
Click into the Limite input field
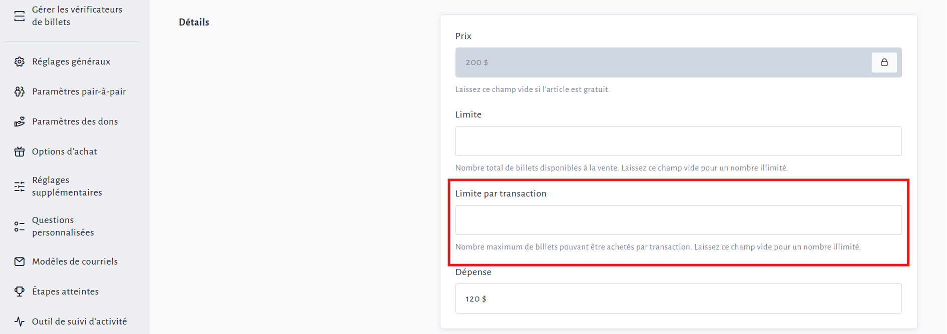[x=678, y=141]
